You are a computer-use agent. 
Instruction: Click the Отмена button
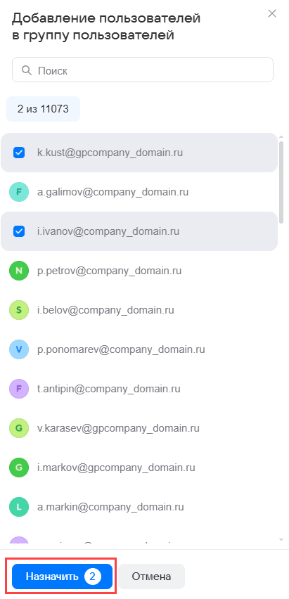click(151, 577)
